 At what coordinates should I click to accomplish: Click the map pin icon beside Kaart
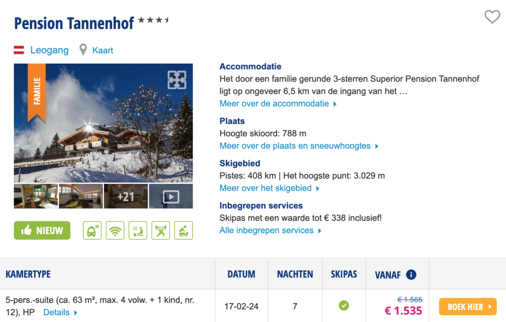[x=83, y=50]
